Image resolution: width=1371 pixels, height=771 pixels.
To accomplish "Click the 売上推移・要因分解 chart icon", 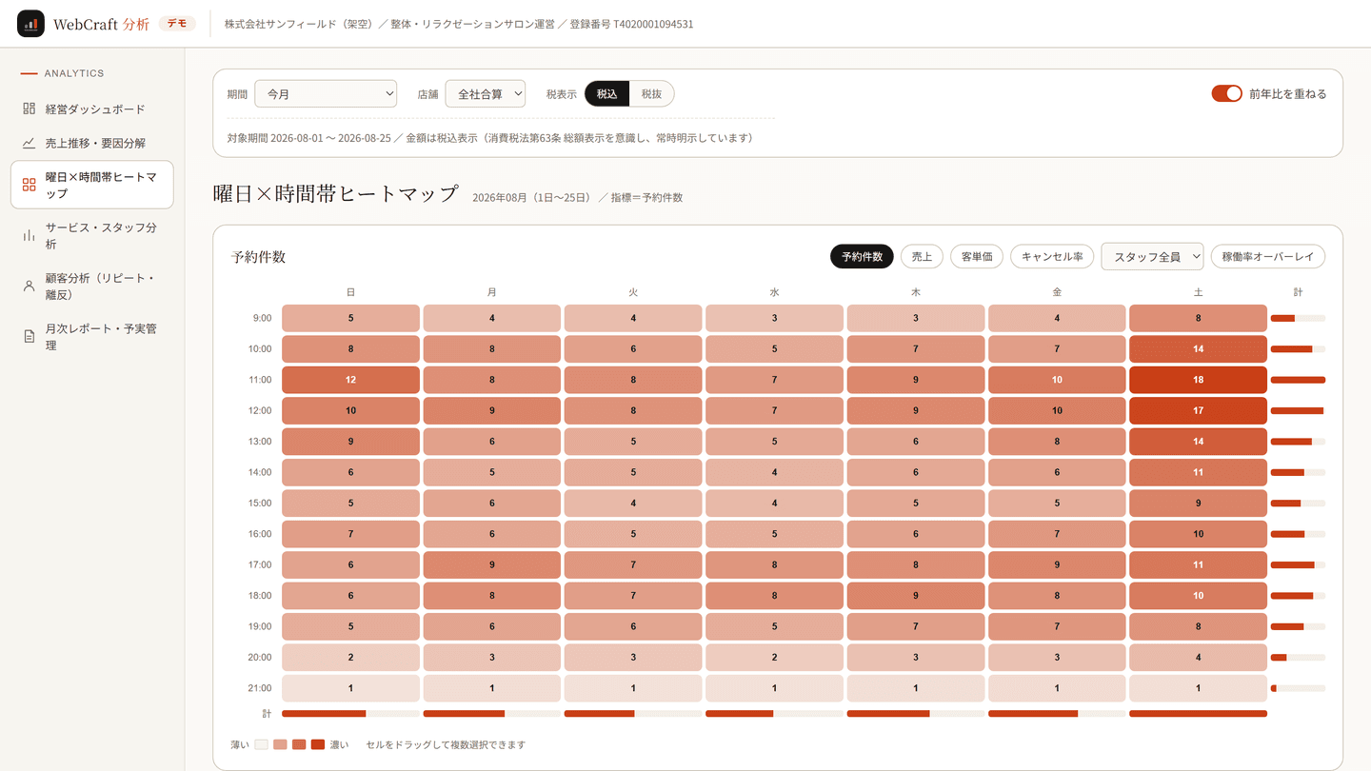I will coord(29,143).
